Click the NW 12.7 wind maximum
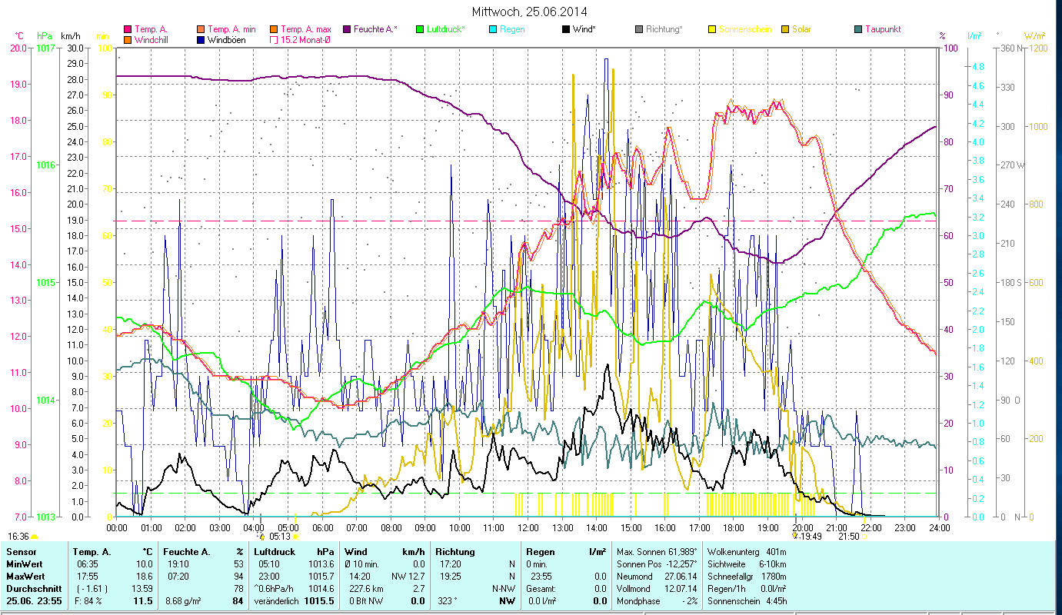Viewport: 1062px width, 615px height. pyautogui.click(x=408, y=577)
